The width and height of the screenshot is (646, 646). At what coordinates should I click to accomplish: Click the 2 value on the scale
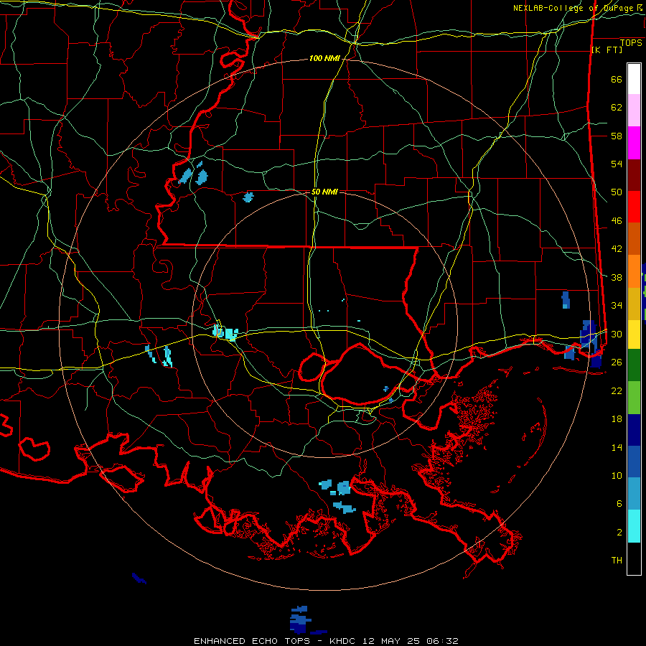click(619, 532)
